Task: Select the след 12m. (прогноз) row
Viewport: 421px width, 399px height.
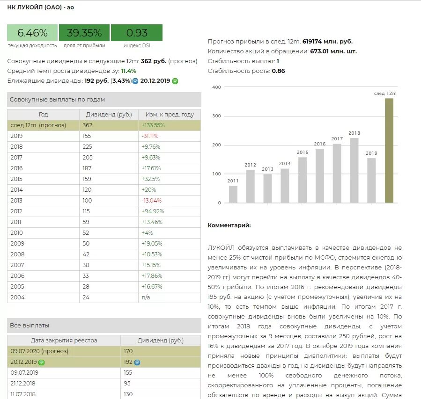Action: pos(104,125)
